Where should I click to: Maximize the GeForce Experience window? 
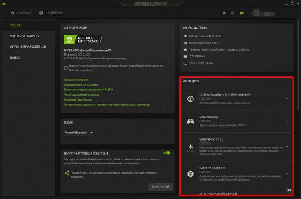click(292, 4)
